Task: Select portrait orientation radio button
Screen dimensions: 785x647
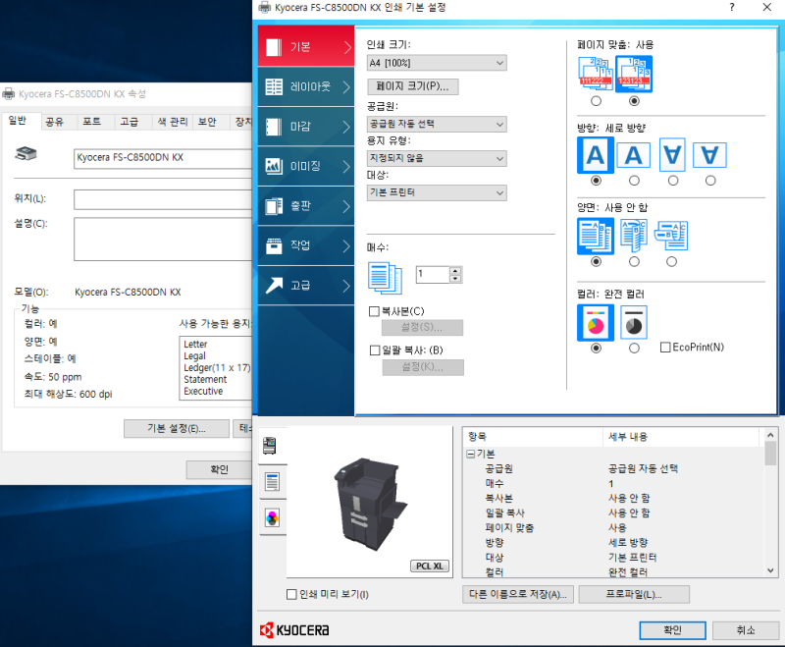Action: [596, 181]
